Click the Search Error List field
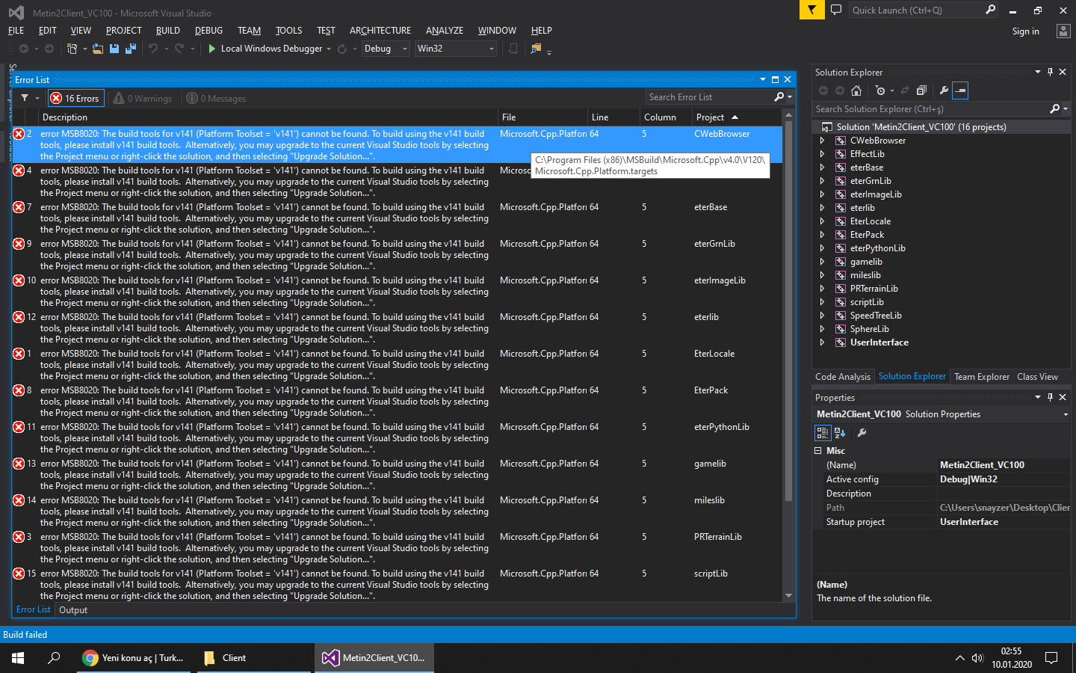This screenshot has height=673, width=1076. click(x=711, y=97)
